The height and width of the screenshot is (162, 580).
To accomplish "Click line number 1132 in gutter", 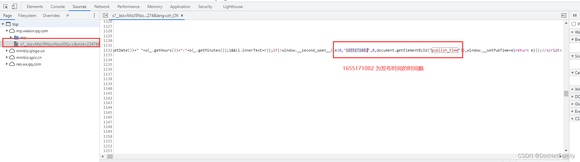I will 108,50.
